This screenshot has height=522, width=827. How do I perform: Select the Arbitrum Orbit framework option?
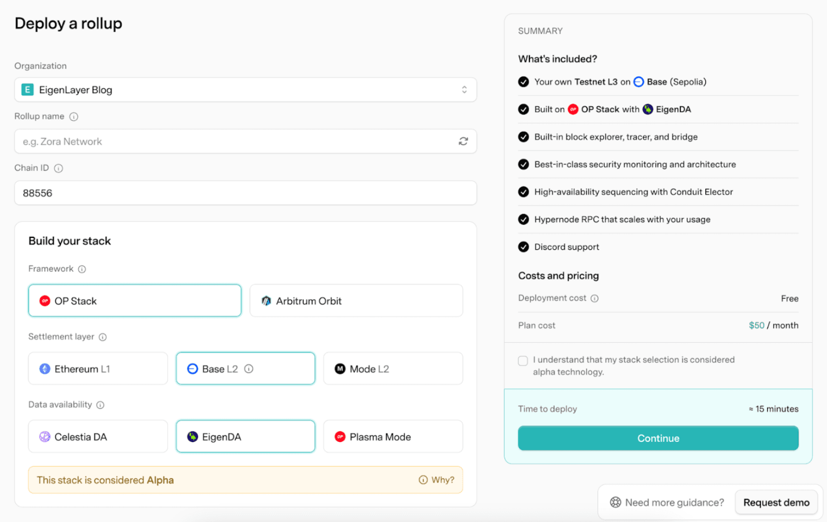(356, 301)
